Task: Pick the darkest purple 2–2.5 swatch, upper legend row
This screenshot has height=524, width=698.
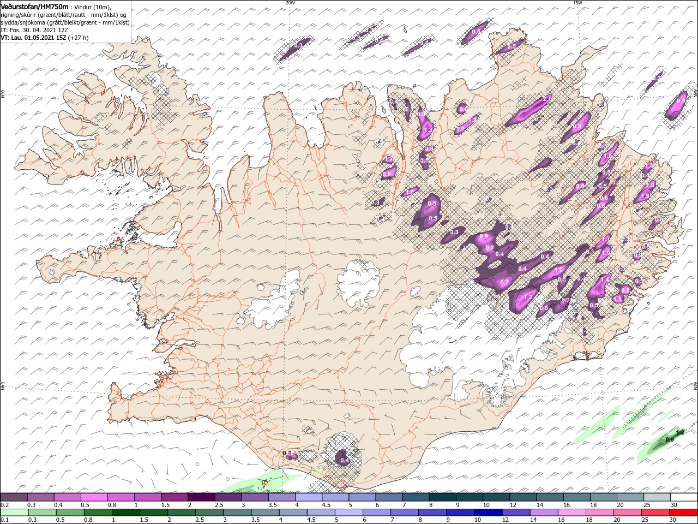Action: tap(201, 497)
